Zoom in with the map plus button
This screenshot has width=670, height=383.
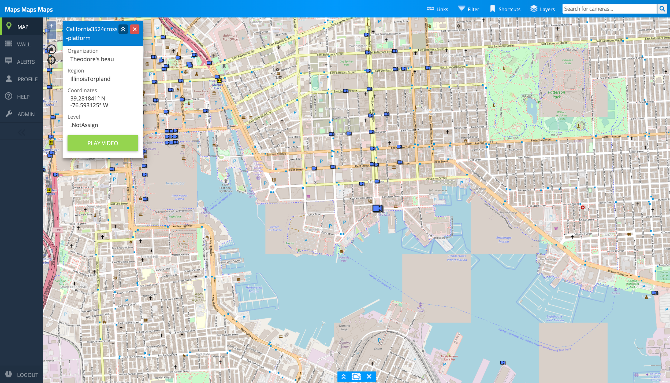click(x=51, y=26)
